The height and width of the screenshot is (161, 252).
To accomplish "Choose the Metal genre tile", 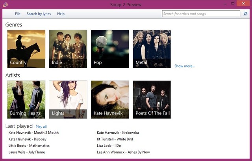I will point(152,49).
